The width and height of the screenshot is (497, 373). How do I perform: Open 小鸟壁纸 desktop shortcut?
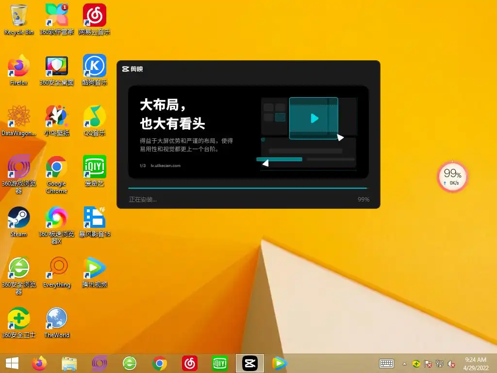tap(56, 120)
